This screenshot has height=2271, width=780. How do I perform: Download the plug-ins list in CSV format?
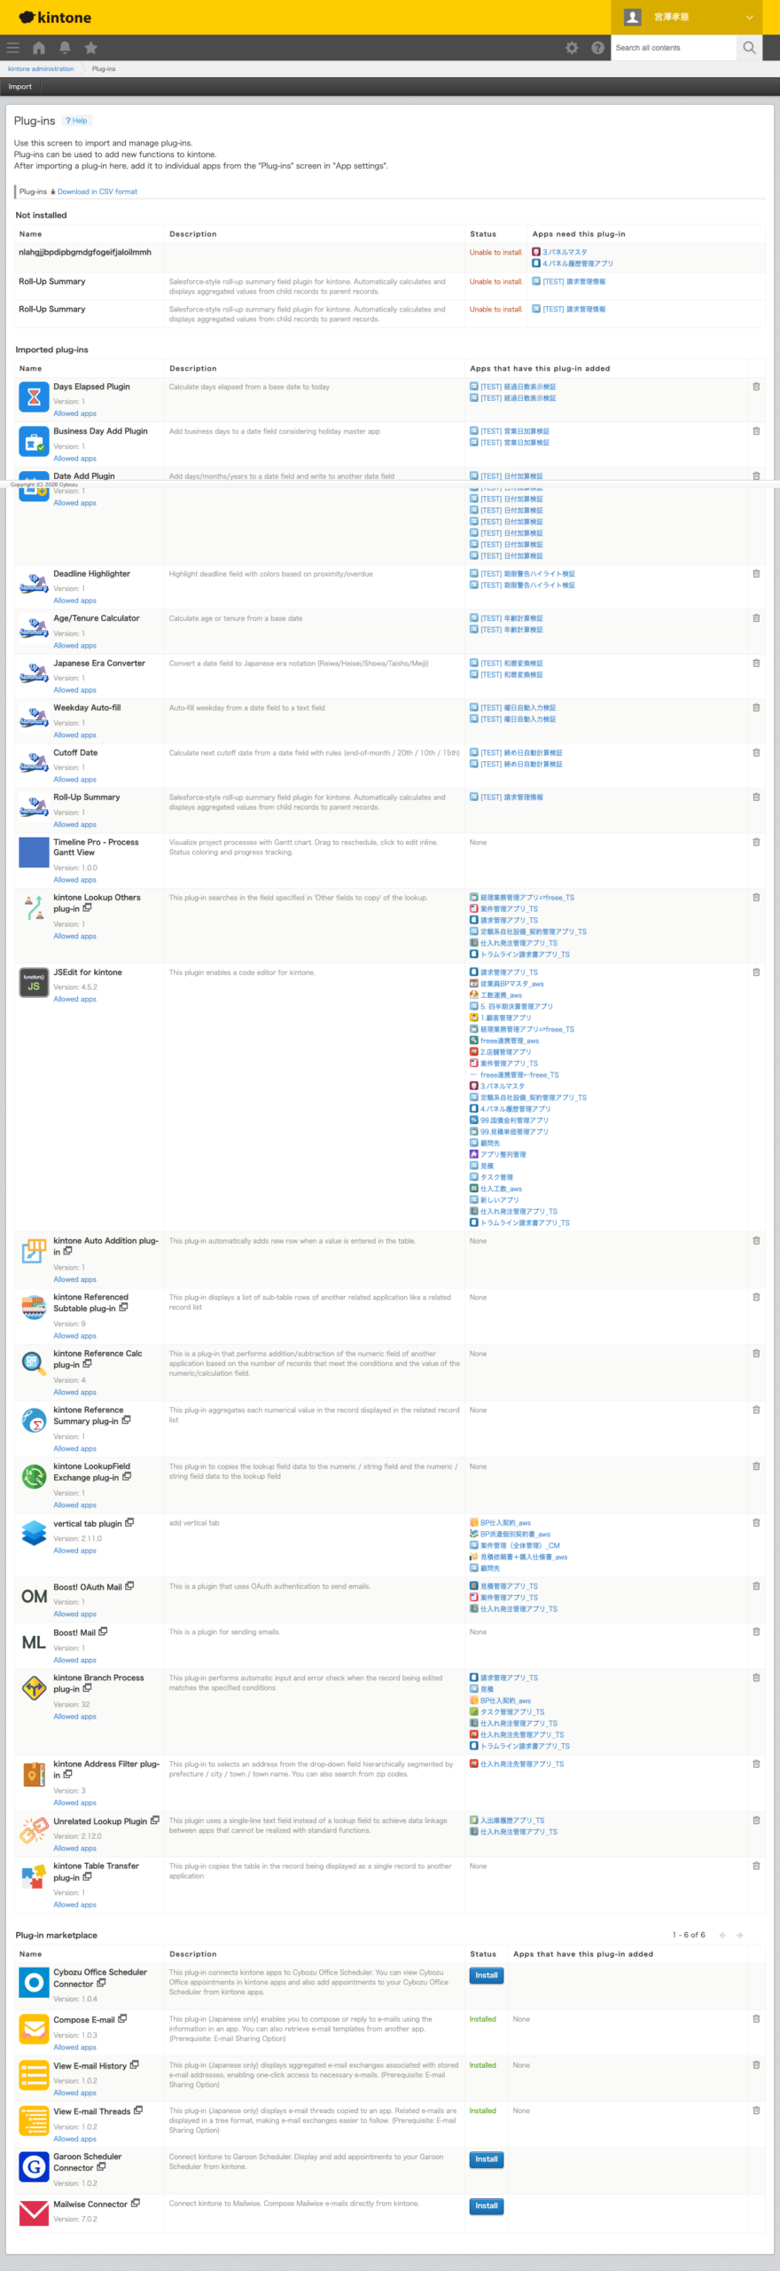(97, 192)
